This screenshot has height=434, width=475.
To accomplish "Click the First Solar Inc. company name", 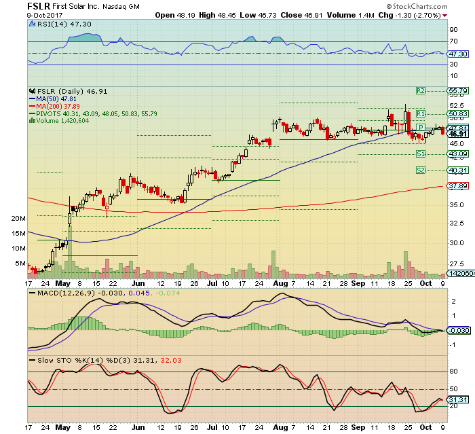I will [75, 6].
